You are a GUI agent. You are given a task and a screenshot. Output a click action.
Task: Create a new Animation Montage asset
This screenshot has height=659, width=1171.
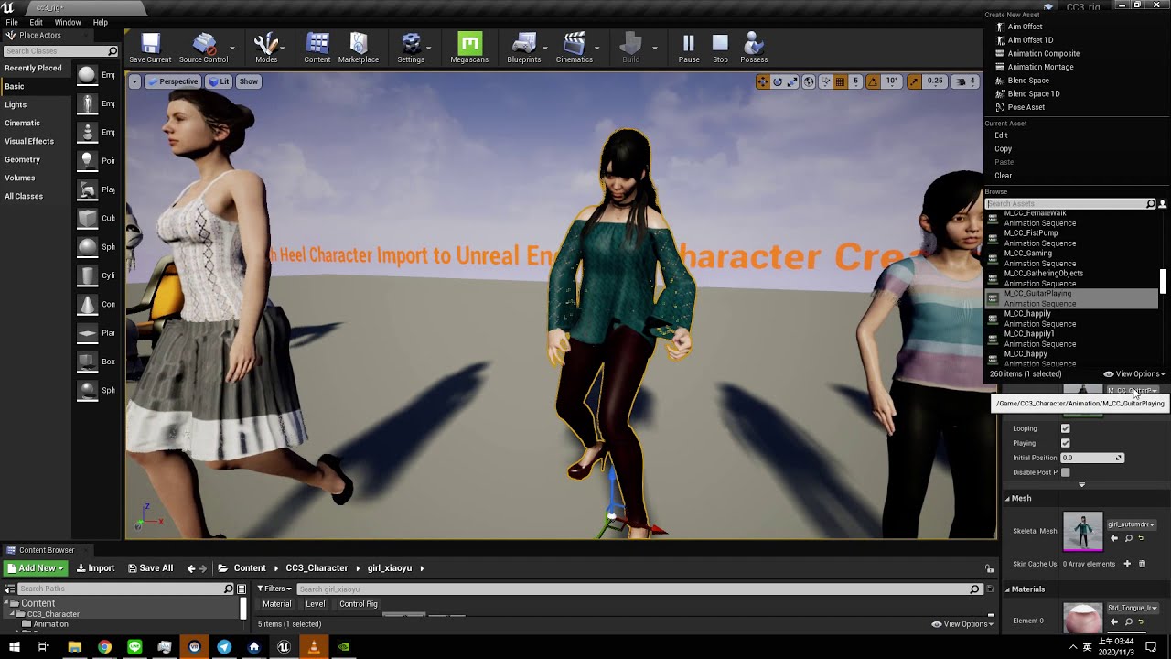pos(1040,67)
